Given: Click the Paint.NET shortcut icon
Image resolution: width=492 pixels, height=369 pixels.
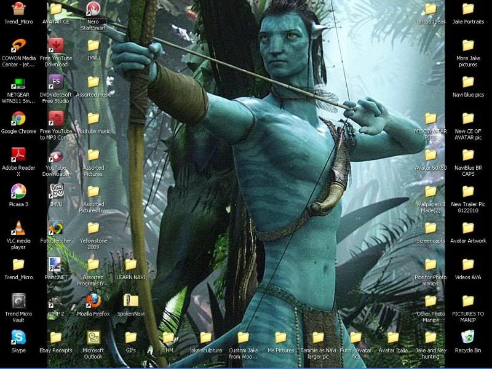Looking at the screenshot, I should [x=56, y=264].
